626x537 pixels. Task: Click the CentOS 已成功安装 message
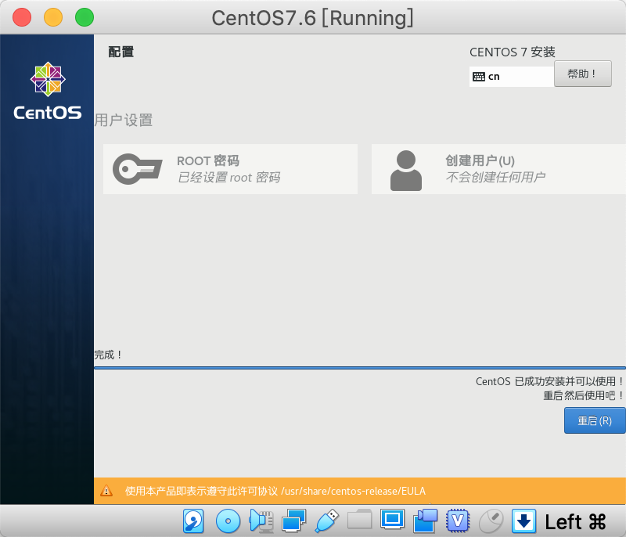click(550, 381)
